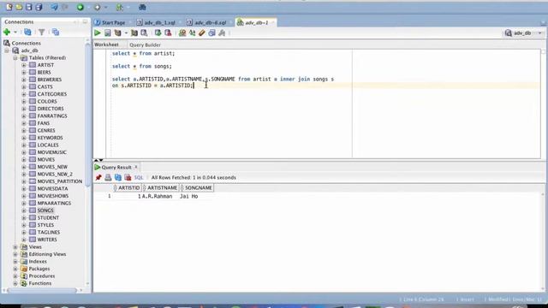Close the Query Result tab
The width and height of the screenshot is (548, 308).
click(x=136, y=167)
